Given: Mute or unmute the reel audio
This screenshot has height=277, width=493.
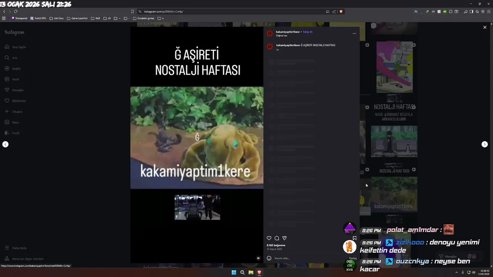Looking at the screenshot, I should [x=258, y=258].
